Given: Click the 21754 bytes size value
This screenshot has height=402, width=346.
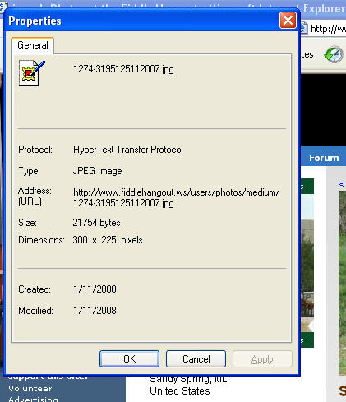Looking at the screenshot, I should coord(96,223).
